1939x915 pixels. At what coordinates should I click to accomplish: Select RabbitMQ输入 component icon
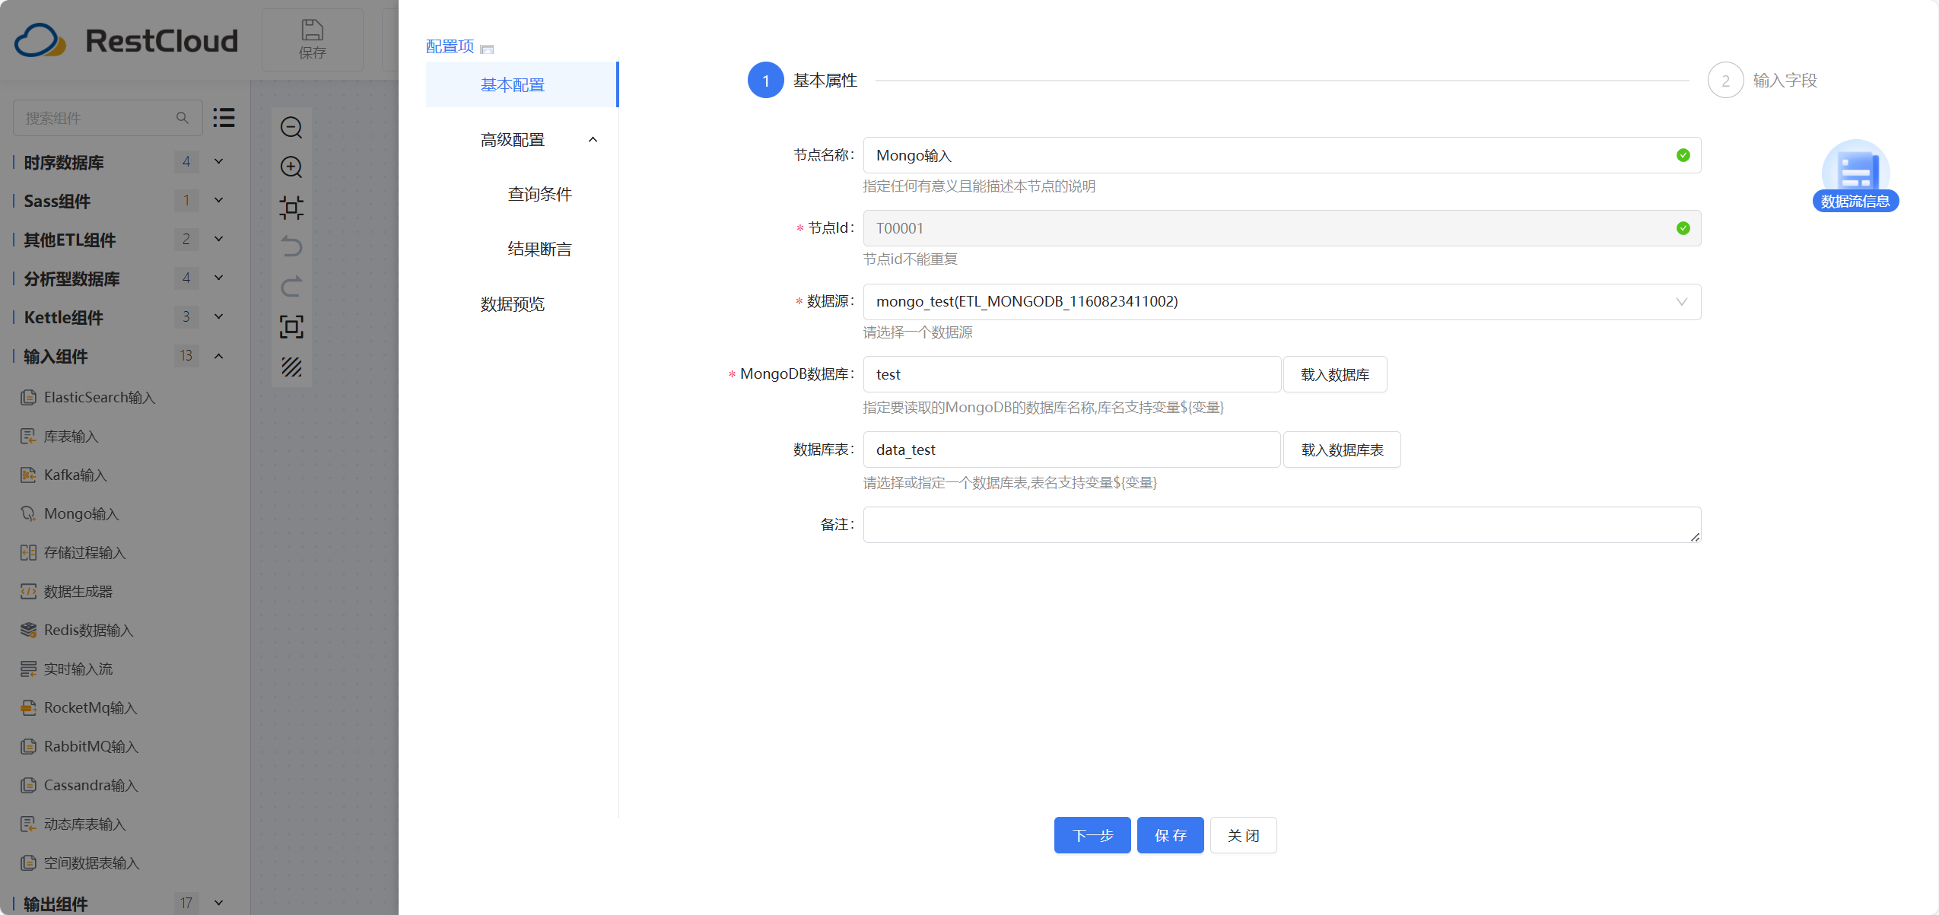pyautogui.click(x=28, y=746)
